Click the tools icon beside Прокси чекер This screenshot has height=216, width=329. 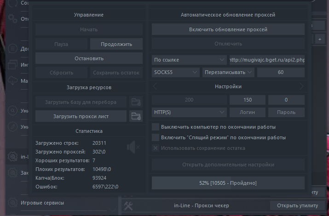pyautogui.click(x=128, y=206)
